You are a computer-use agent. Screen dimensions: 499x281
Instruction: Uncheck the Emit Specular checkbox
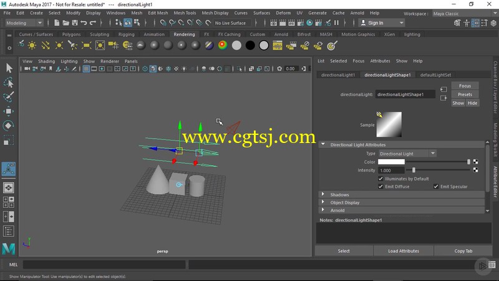pyautogui.click(x=436, y=186)
